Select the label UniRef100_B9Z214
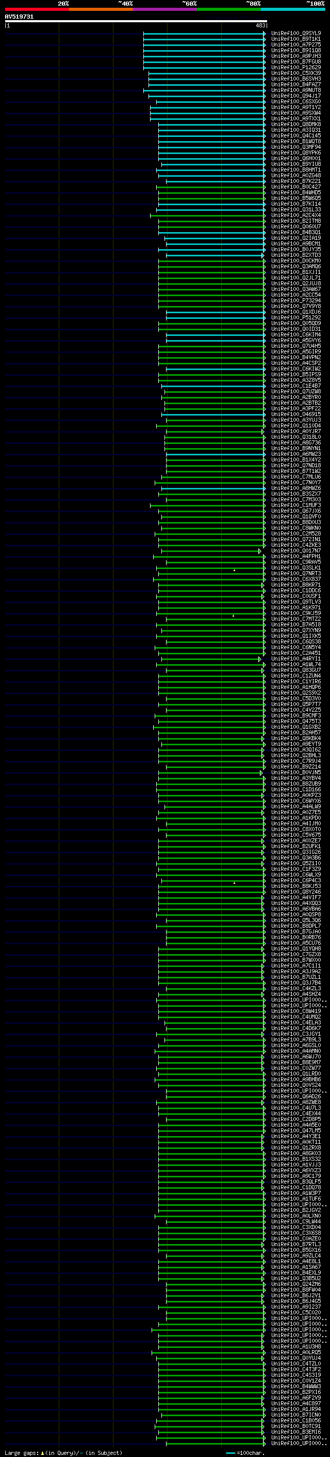Image resolution: width=330 pixels, height=1457 pixels. point(296,767)
